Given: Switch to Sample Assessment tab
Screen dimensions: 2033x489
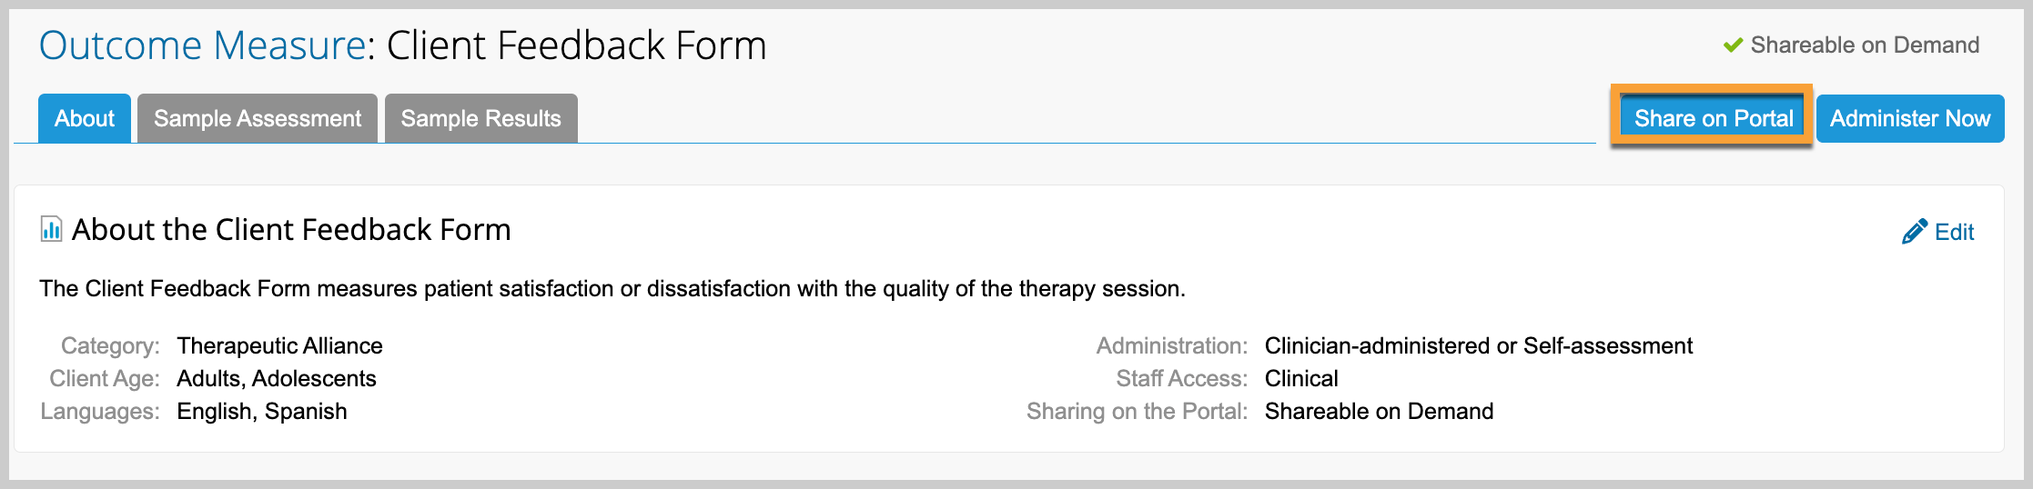Looking at the screenshot, I should click(258, 118).
